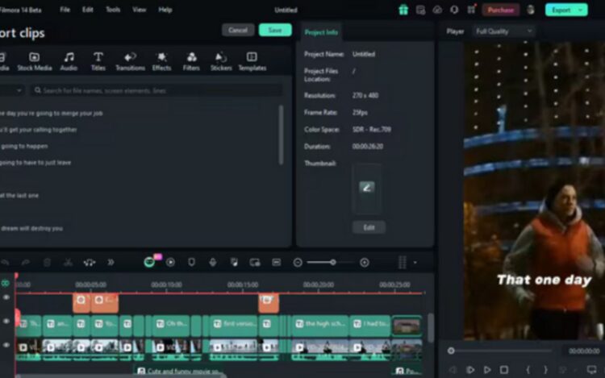The width and height of the screenshot is (605, 378).
Task: Open the Templates library
Action: pyautogui.click(x=252, y=61)
